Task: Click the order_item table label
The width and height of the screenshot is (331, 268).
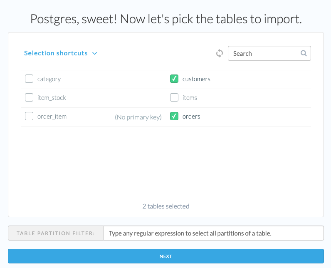Action: 52,117
